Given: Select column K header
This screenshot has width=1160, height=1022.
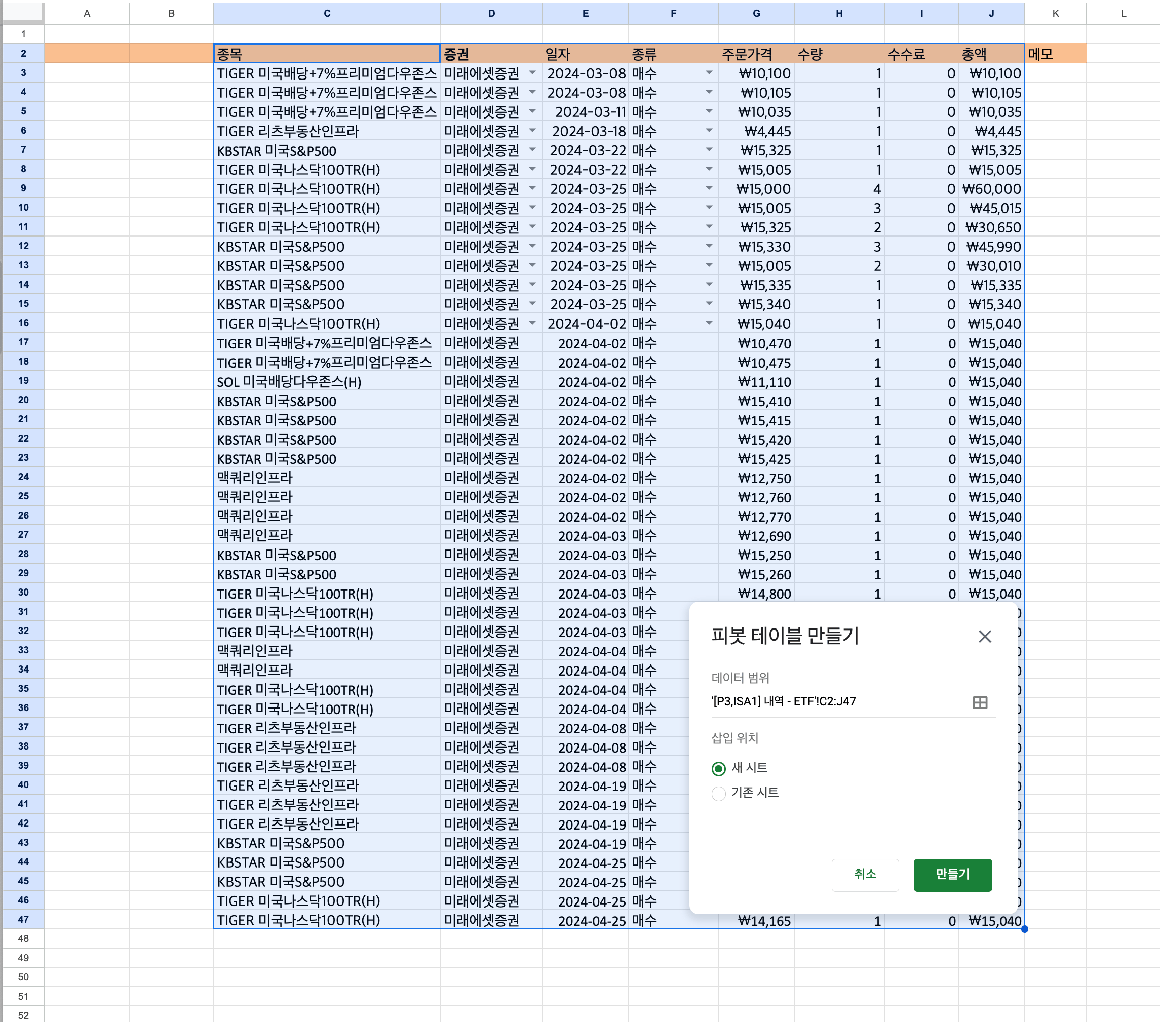Looking at the screenshot, I should tap(1056, 13).
